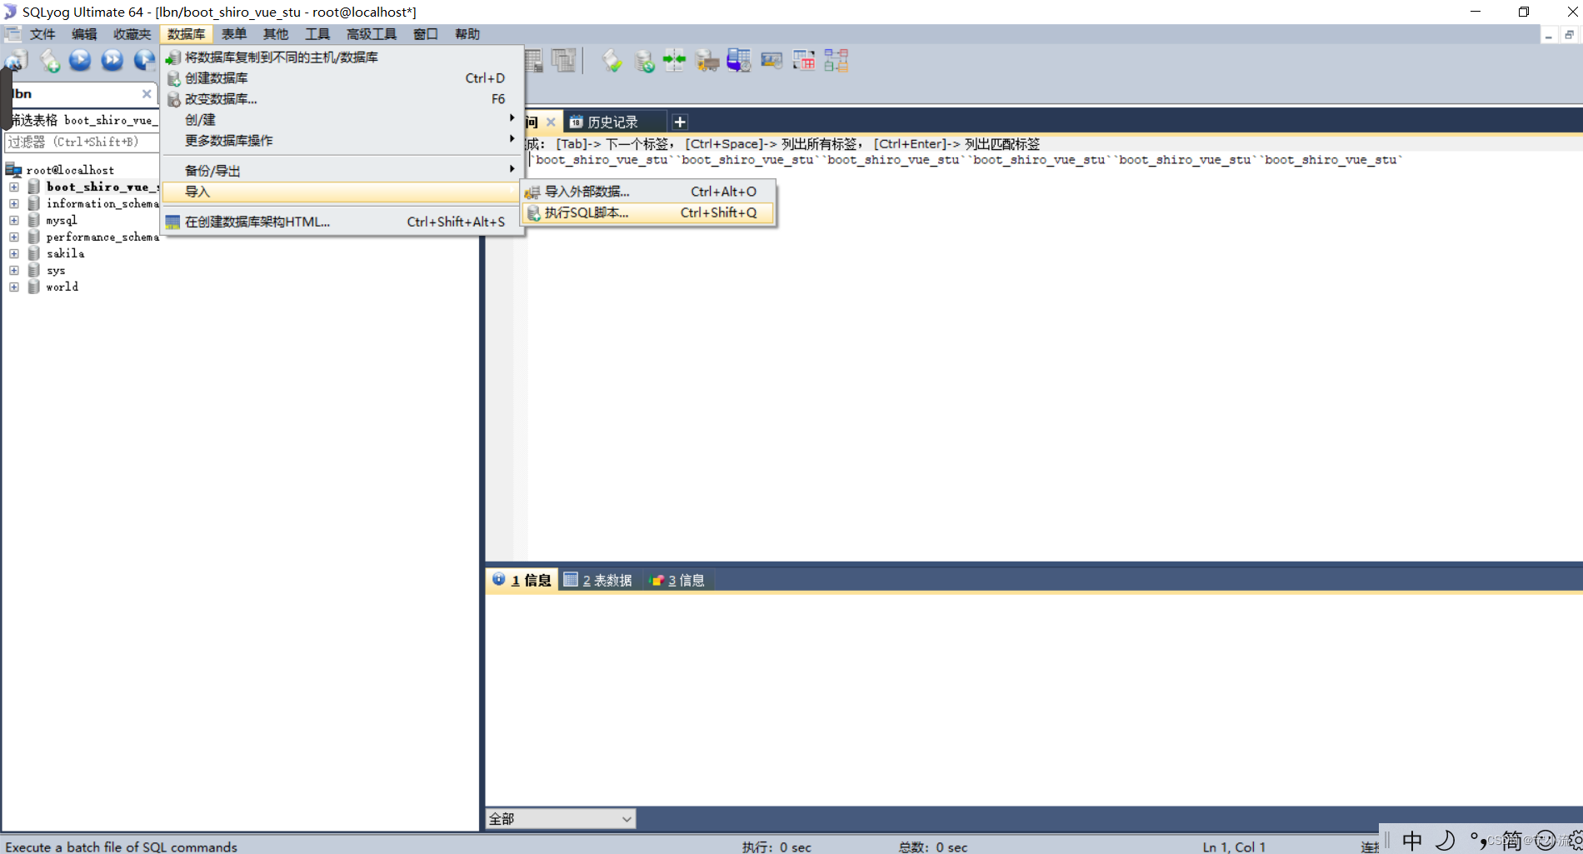
Task: Expand the world database node
Action: tap(14, 287)
